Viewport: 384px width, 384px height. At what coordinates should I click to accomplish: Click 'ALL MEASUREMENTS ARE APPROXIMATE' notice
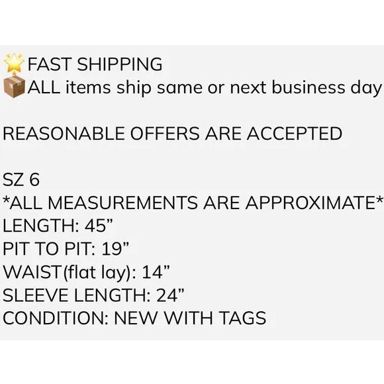[193, 203]
